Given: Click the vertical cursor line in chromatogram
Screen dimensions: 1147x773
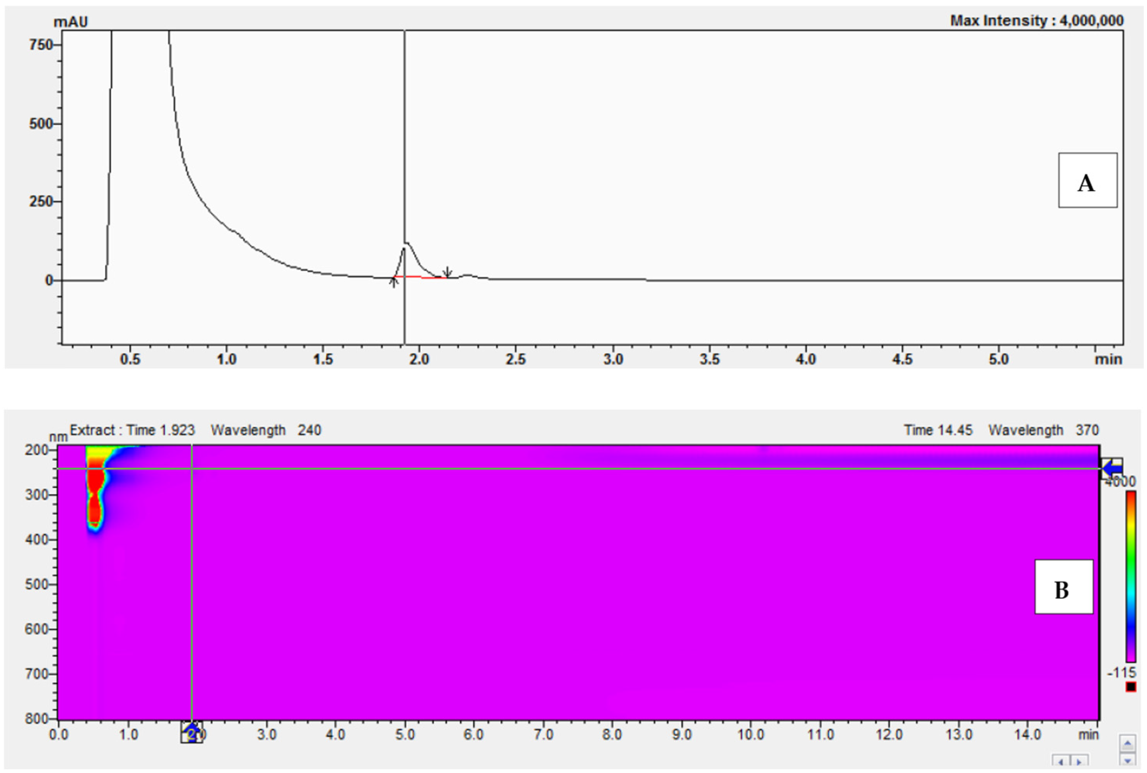Looking at the screenshot, I should (x=405, y=148).
